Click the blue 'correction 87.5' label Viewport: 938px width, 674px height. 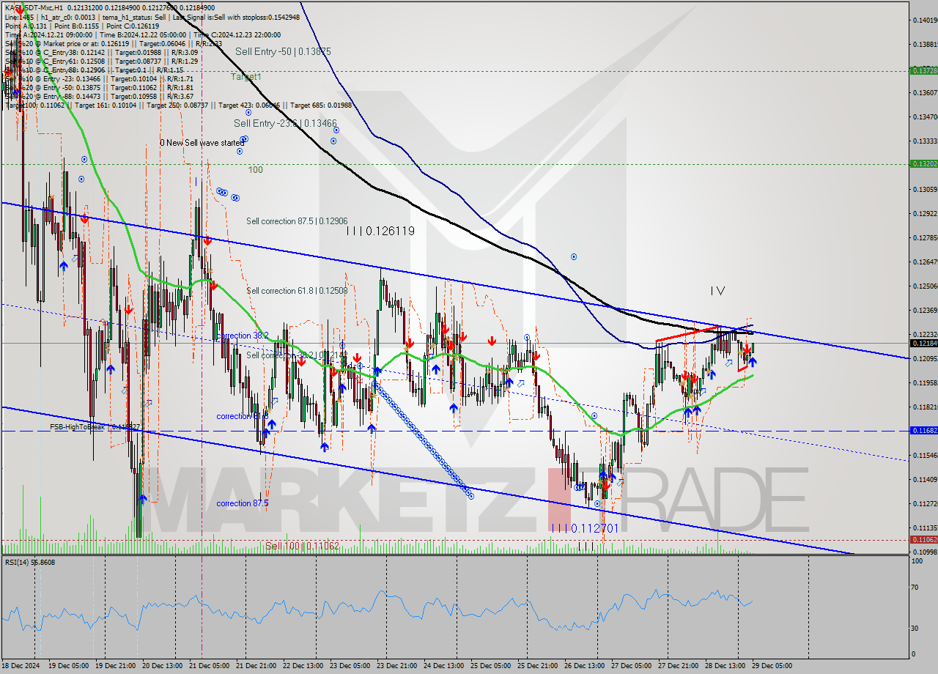243,504
